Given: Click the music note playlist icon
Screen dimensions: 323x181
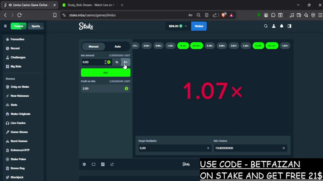Looking at the screenshot, I should [292, 15].
